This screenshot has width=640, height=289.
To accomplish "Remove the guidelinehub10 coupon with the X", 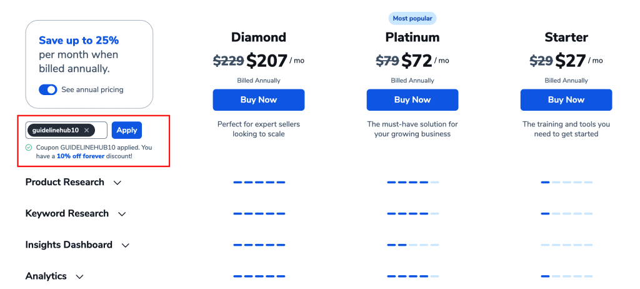I will point(86,130).
